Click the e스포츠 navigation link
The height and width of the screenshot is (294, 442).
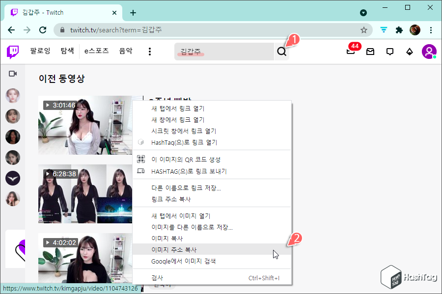(96, 51)
